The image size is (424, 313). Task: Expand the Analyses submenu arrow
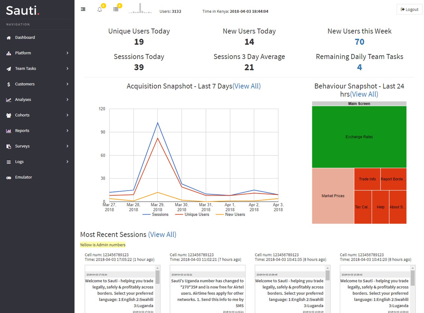click(x=67, y=100)
